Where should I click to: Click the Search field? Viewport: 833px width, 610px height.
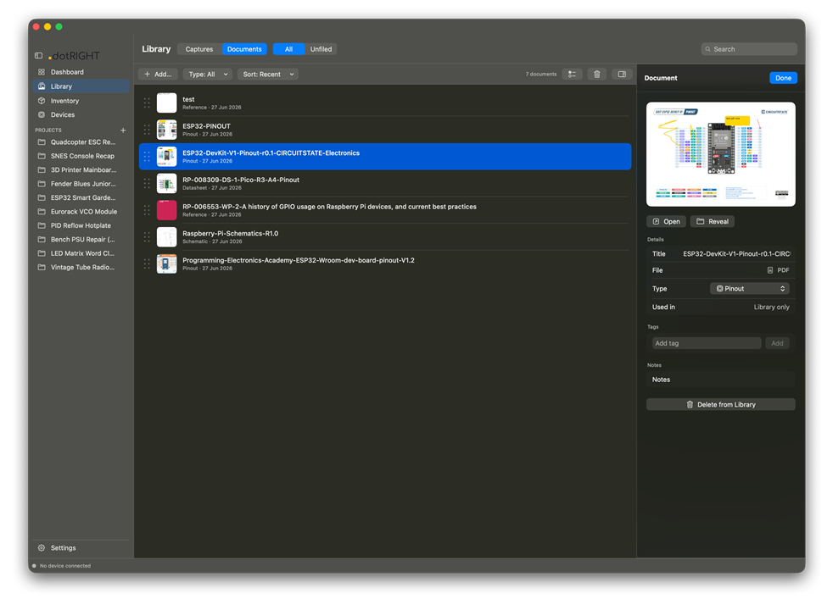pyautogui.click(x=749, y=49)
